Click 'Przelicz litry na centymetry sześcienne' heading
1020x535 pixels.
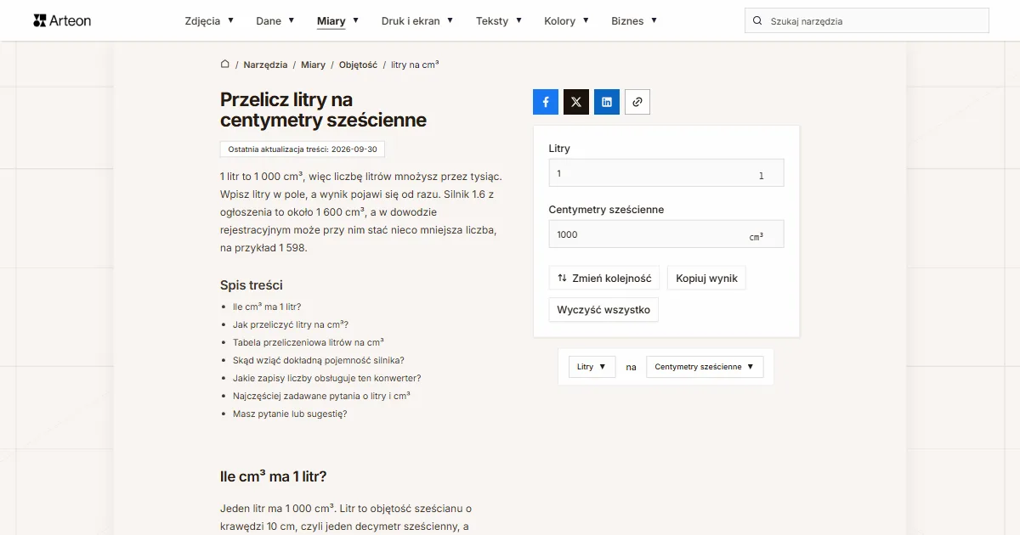click(323, 110)
